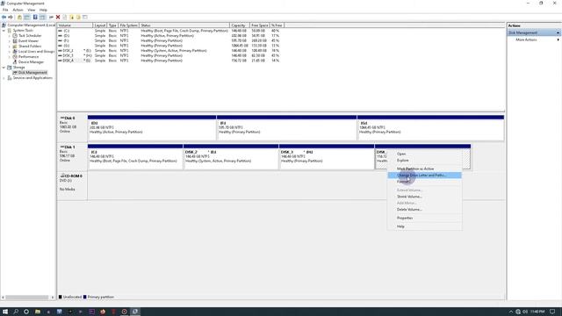This screenshot has height=316, width=562.
Task: Choose Shrink Volume in context menu
Action: (x=424, y=197)
